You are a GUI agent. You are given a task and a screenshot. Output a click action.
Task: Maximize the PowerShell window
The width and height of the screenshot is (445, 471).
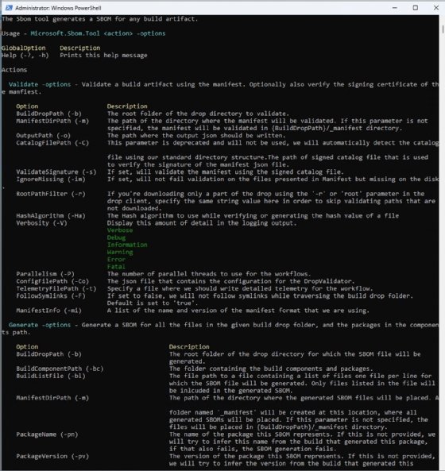click(x=416, y=8)
